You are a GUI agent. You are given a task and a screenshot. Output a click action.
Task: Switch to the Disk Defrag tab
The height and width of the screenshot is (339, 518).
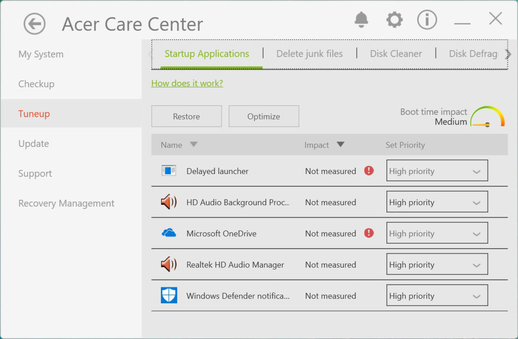[x=473, y=54]
